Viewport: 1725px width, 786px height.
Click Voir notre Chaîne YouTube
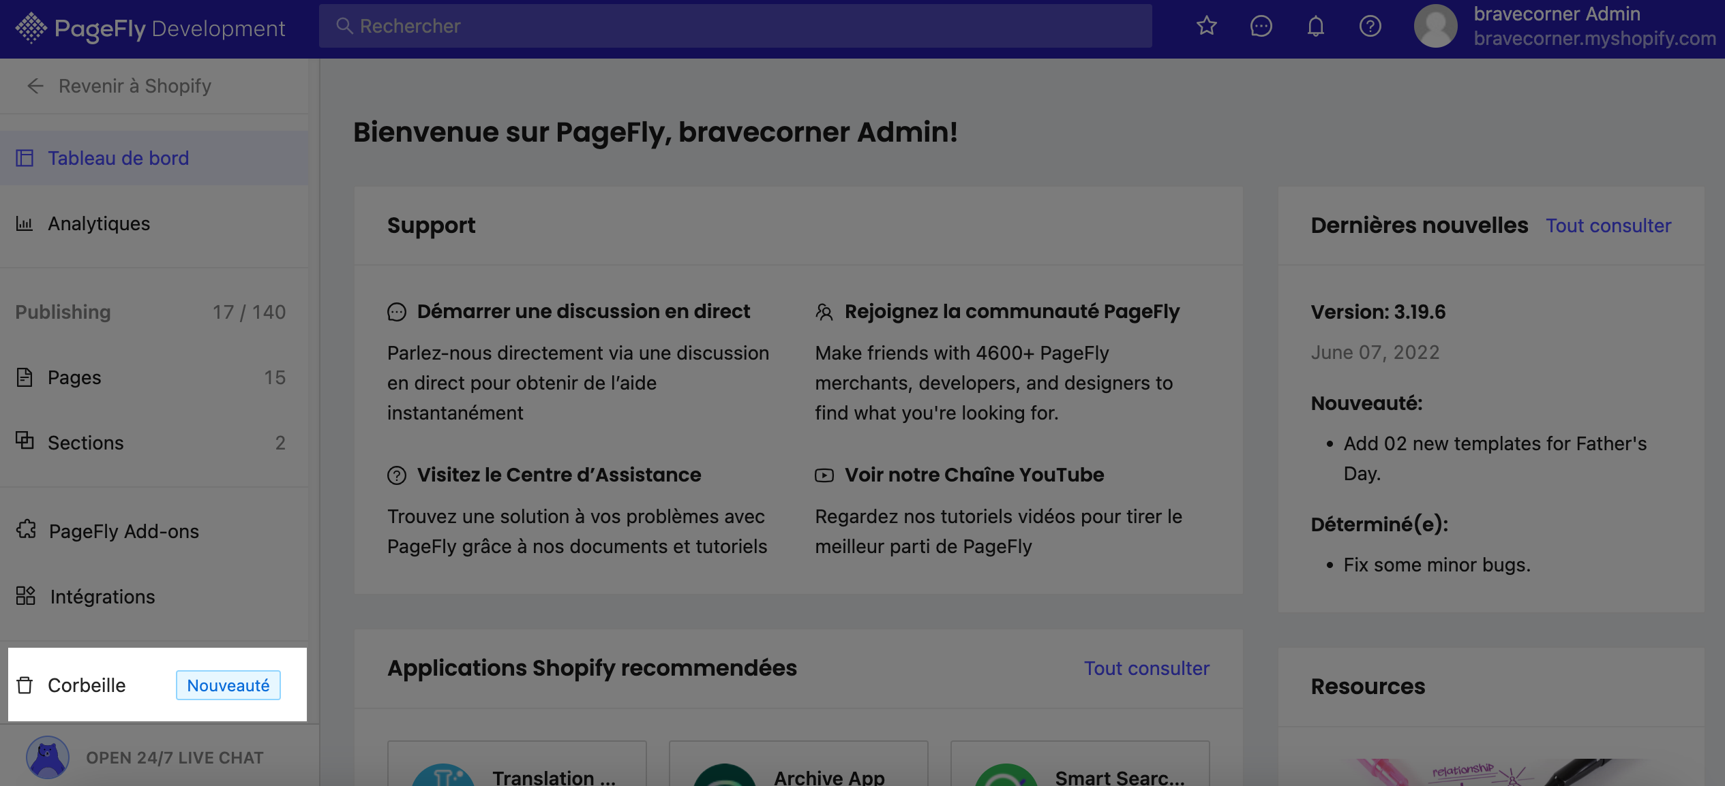[x=974, y=475]
